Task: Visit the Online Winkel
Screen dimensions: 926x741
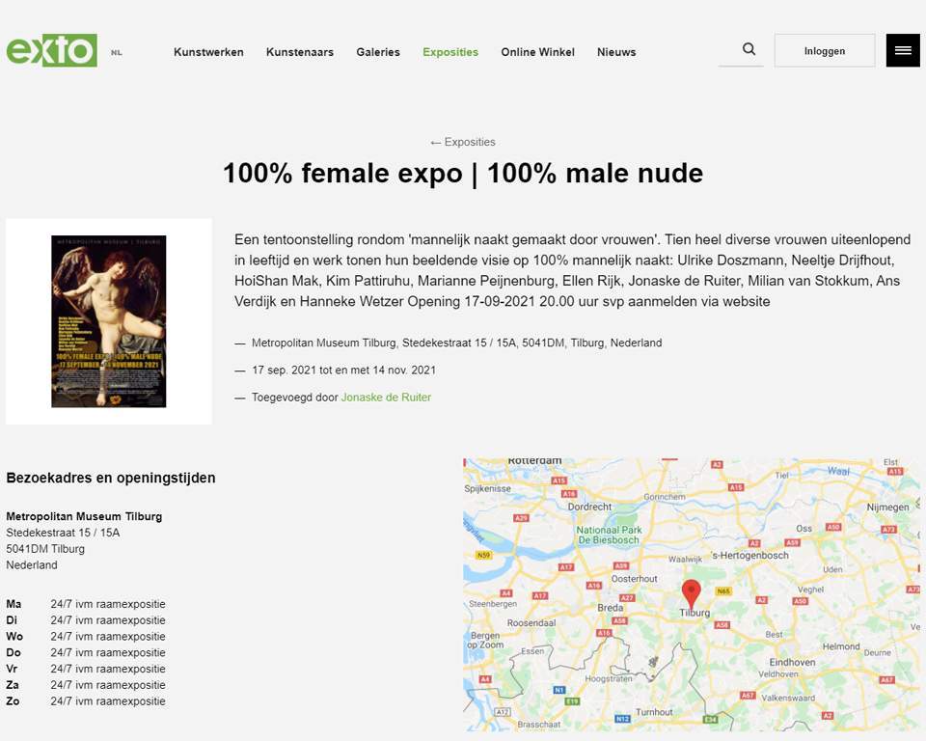Action: [537, 52]
